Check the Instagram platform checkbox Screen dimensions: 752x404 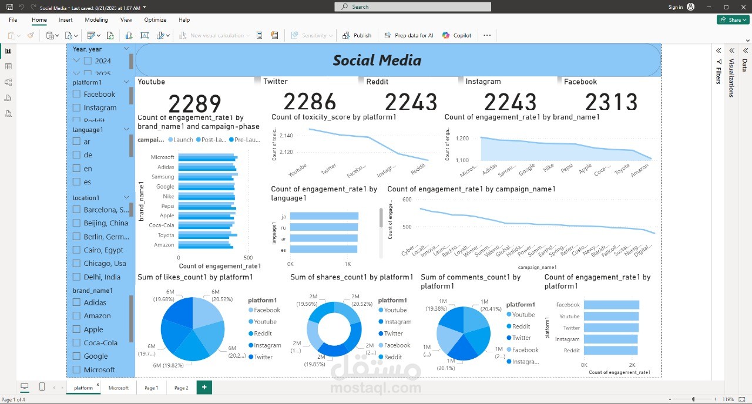76,107
